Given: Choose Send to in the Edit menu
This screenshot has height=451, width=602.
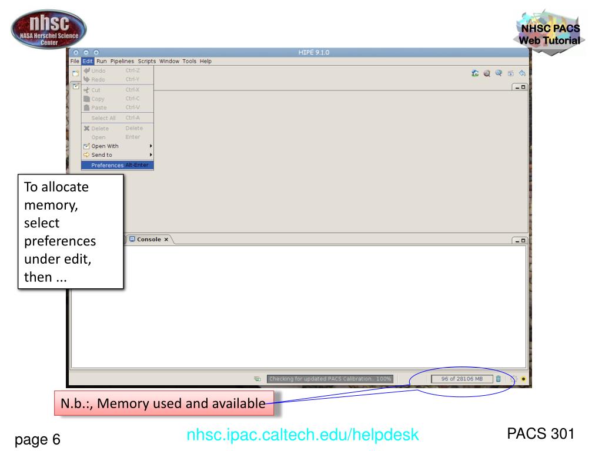Looking at the screenshot, I should tap(118, 155).
